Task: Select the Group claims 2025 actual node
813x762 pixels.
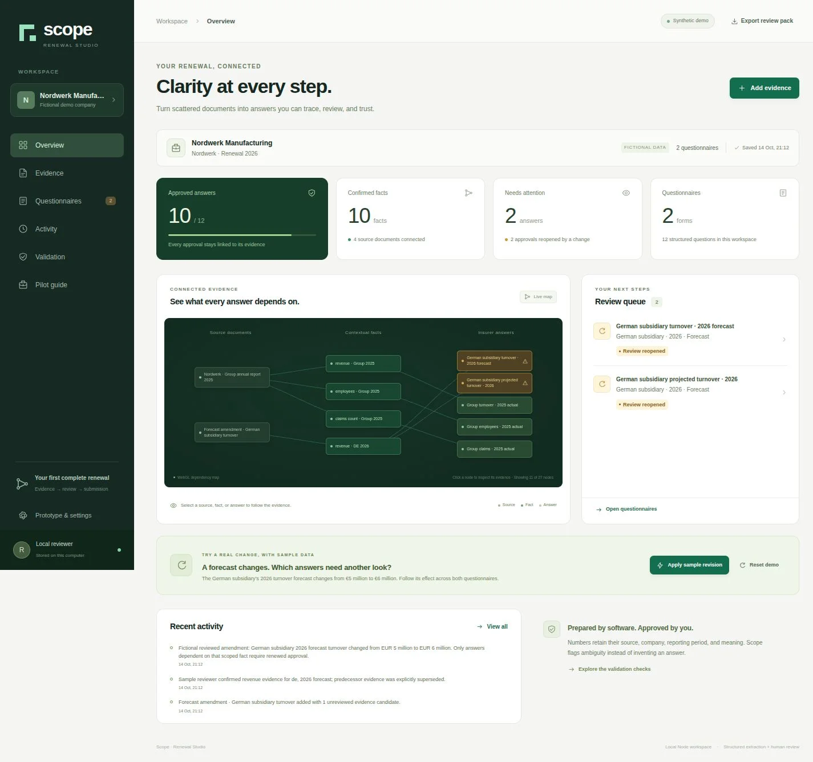Action: [x=495, y=449]
